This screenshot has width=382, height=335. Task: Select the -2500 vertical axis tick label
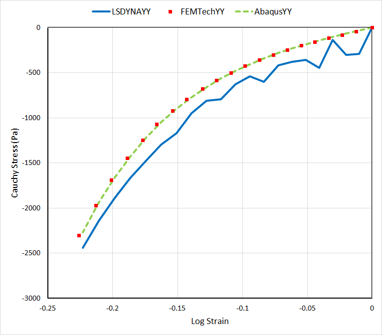coord(31,253)
